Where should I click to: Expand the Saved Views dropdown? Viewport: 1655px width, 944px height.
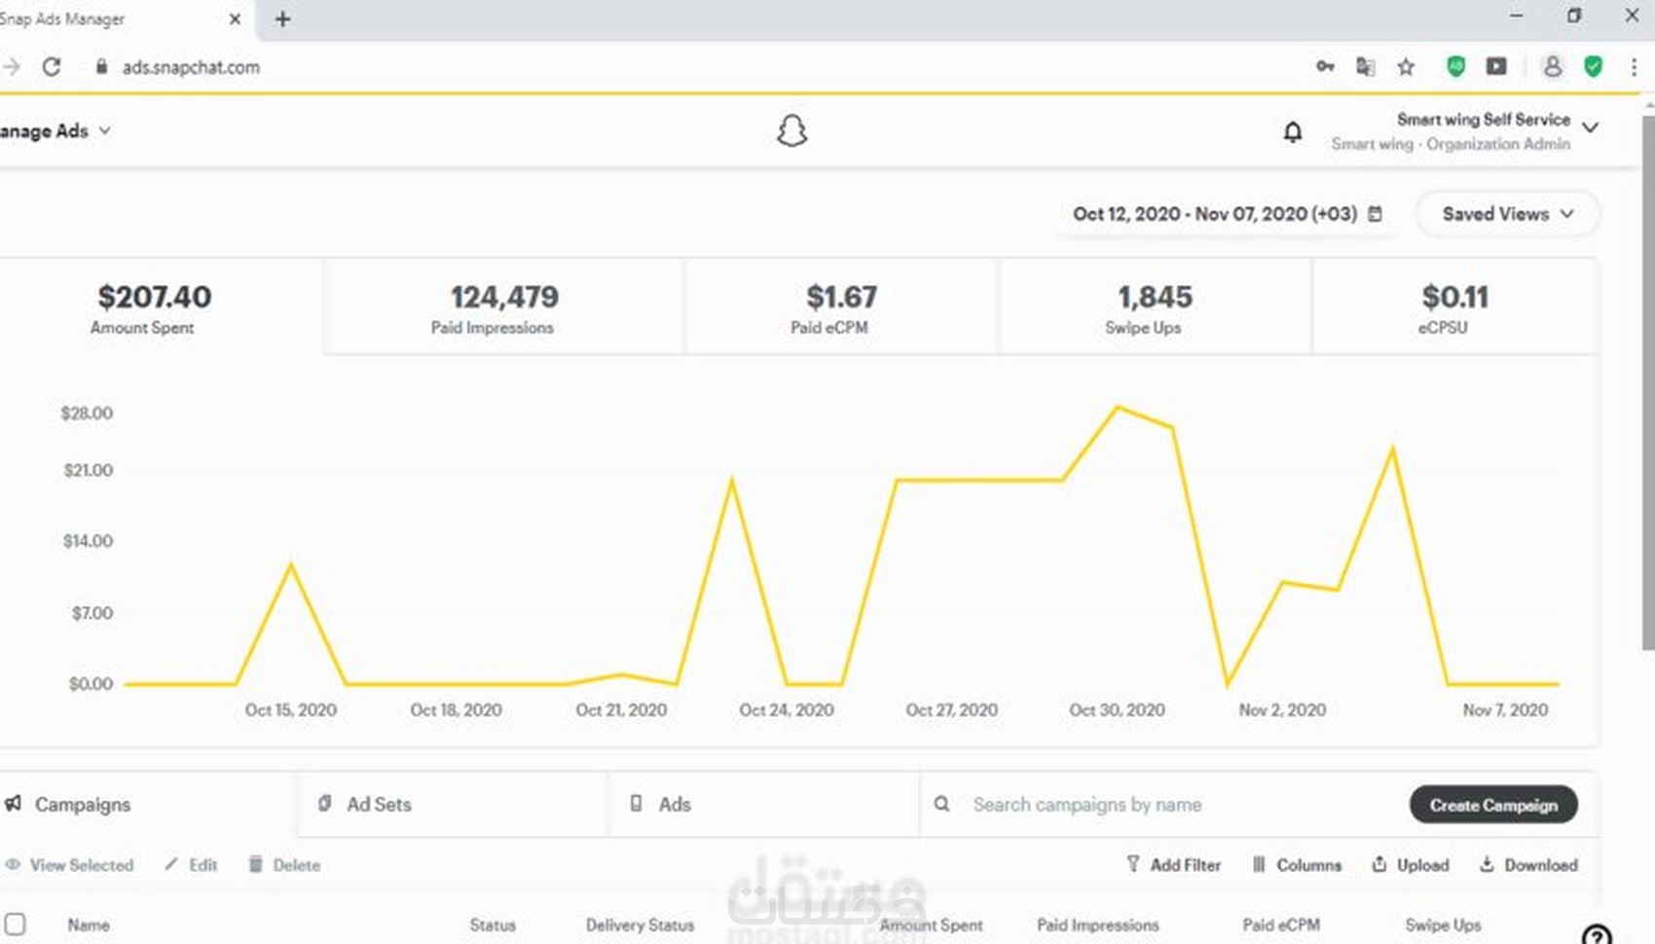click(1507, 214)
